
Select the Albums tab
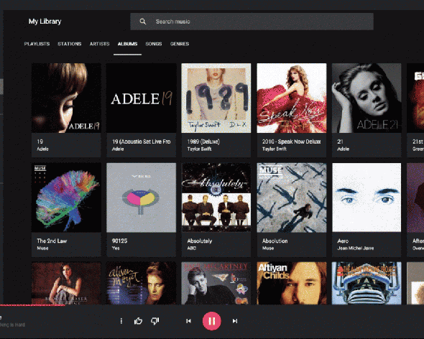[127, 44]
